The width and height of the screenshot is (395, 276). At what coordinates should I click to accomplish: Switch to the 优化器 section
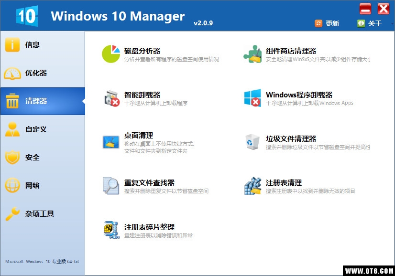(43, 73)
